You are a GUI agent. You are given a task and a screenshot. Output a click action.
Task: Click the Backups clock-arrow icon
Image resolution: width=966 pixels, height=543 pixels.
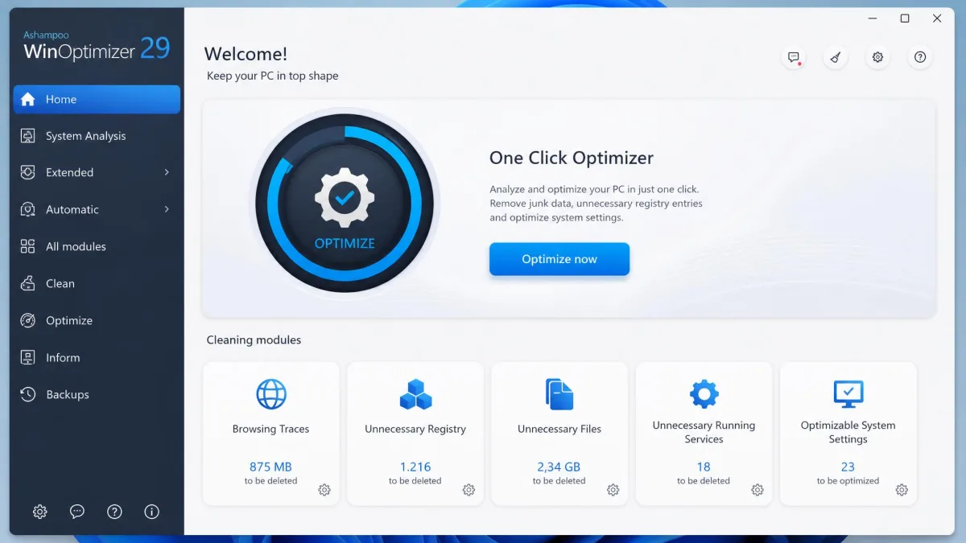coord(28,394)
